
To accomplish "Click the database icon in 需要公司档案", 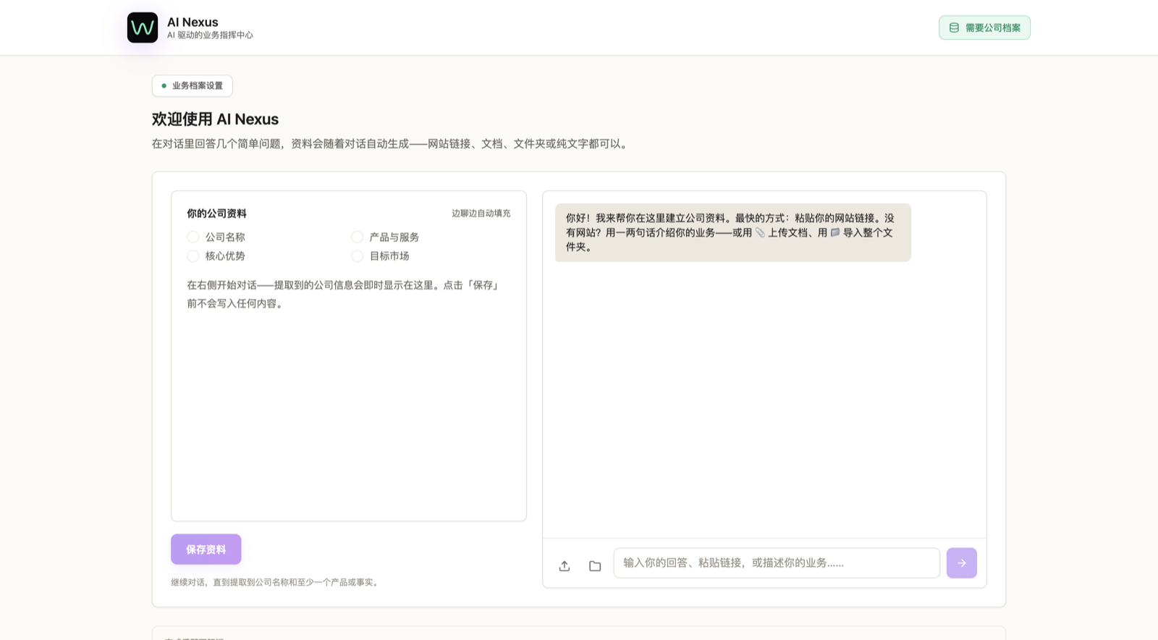I will coord(954,28).
